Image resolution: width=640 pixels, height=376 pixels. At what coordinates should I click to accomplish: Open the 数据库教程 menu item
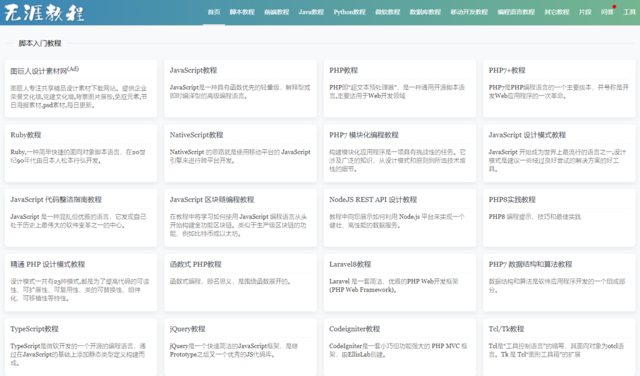click(425, 11)
